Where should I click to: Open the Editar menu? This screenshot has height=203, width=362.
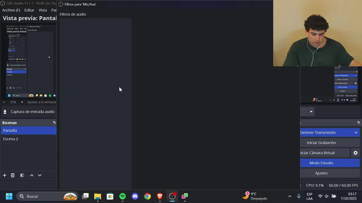pyautogui.click(x=29, y=10)
